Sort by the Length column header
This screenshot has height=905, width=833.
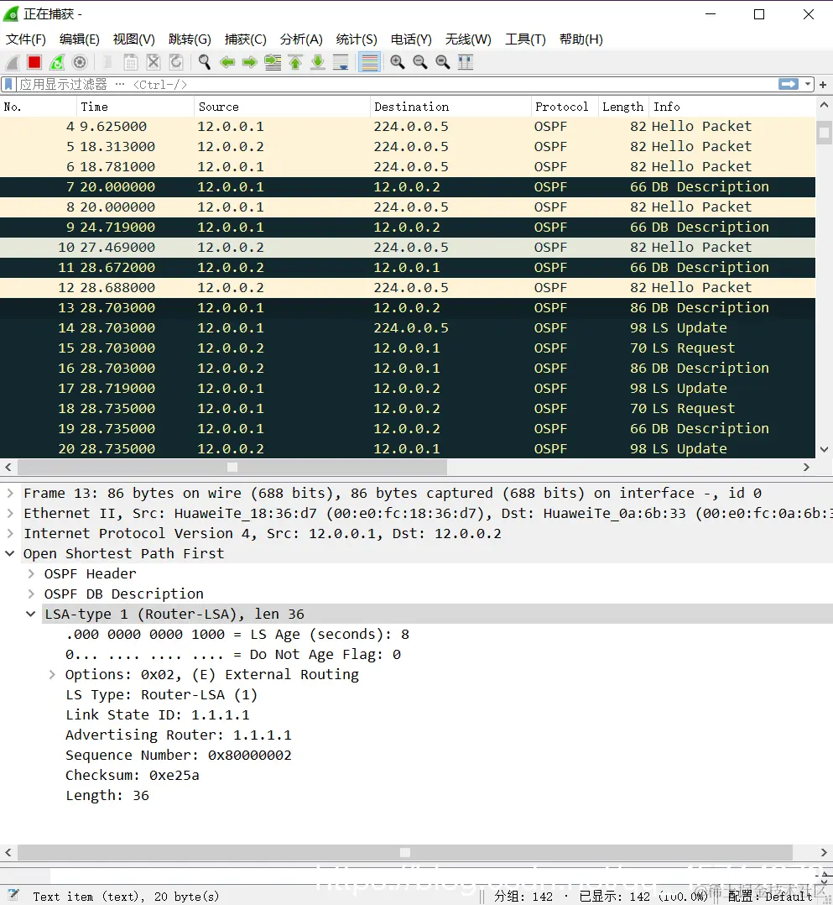click(623, 107)
